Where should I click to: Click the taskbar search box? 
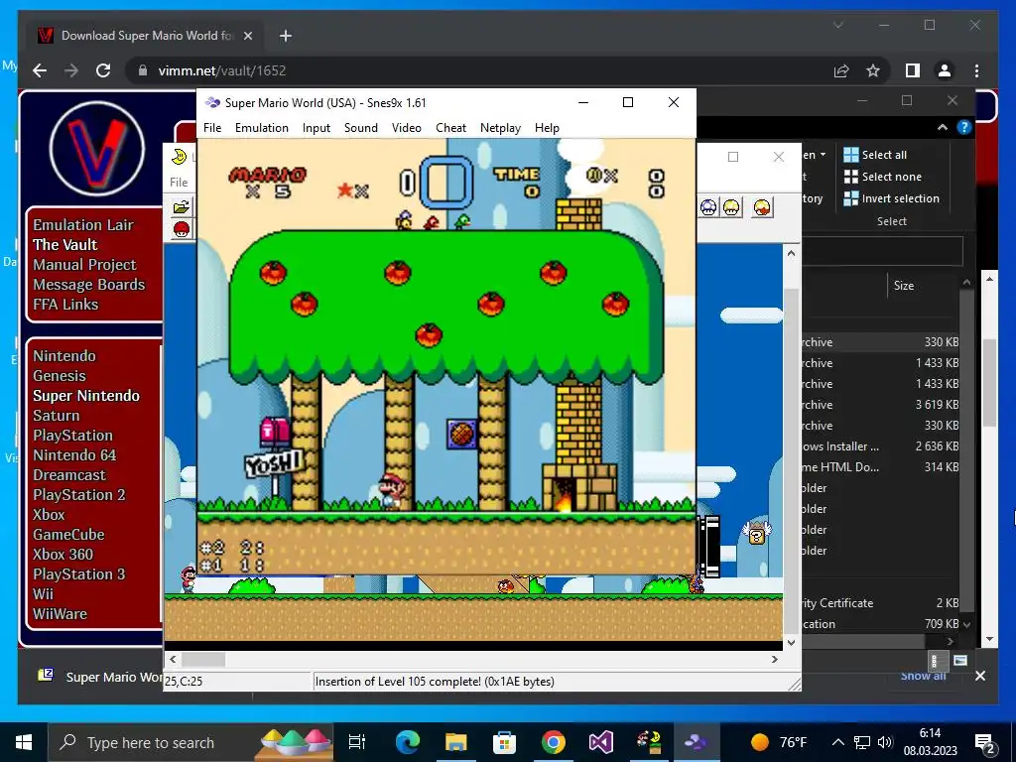190,742
